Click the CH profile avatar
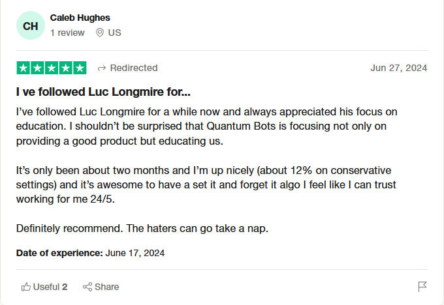This screenshot has width=444, height=305. [x=30, y=25]
